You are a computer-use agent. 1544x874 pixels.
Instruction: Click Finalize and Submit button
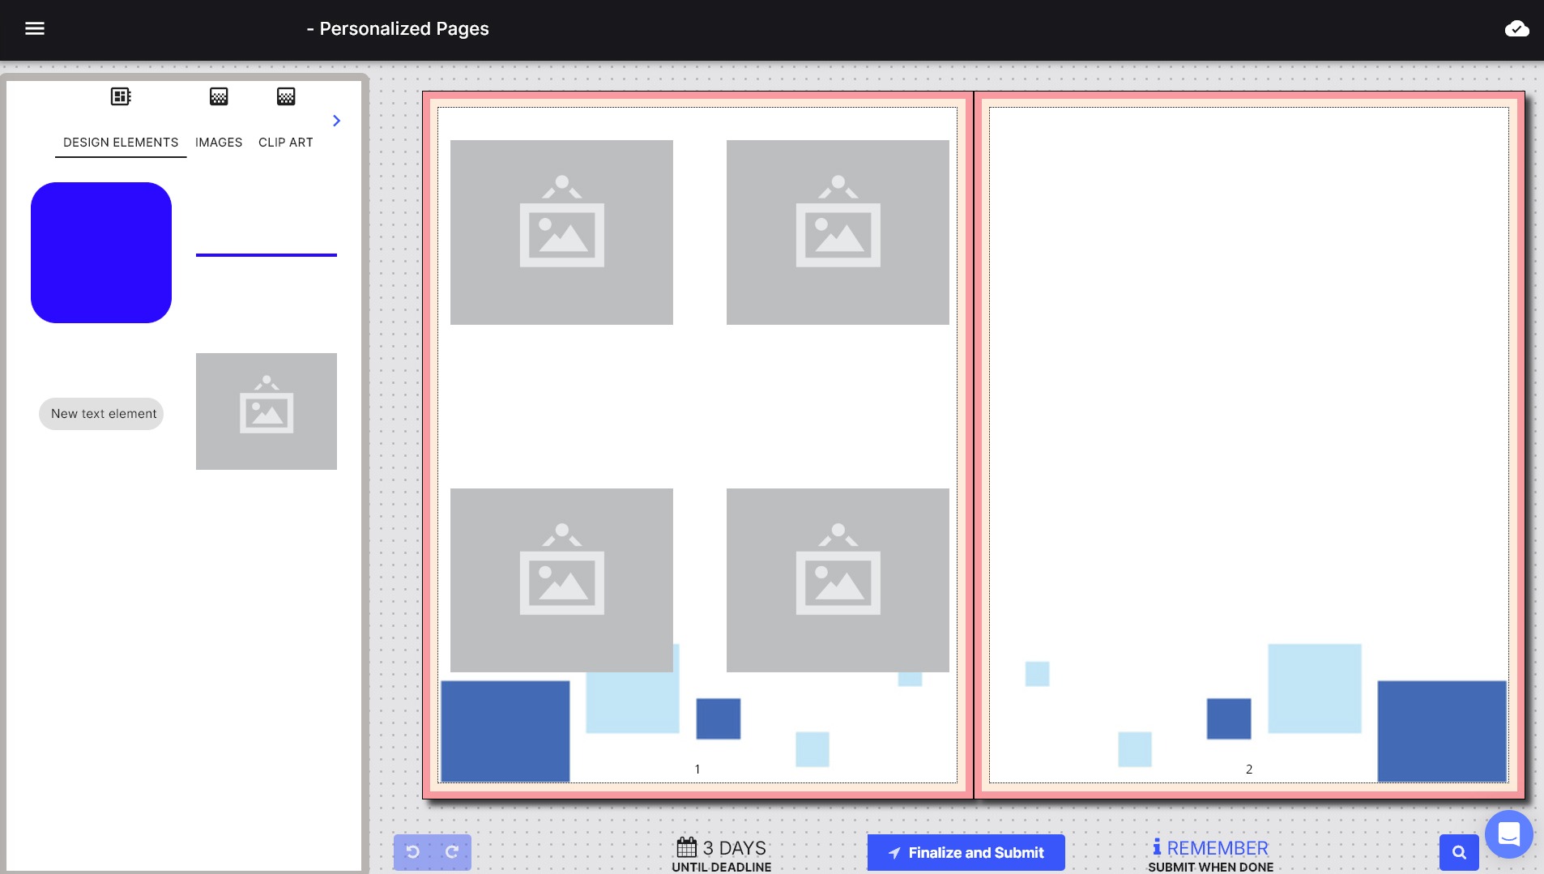pos(966,853)
